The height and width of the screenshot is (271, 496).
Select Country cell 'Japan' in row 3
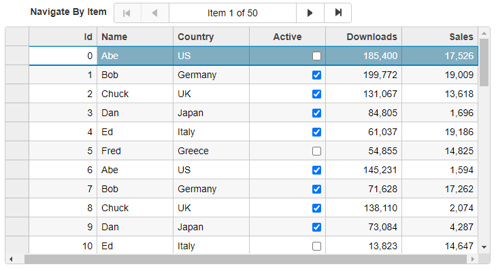212,113
